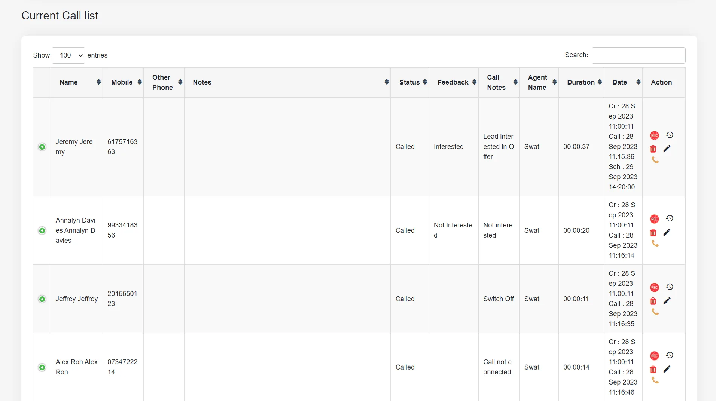Open call history for Jeffrey Jeffrey
This screenshot has width=716, height=401.
tap(670, 287)
